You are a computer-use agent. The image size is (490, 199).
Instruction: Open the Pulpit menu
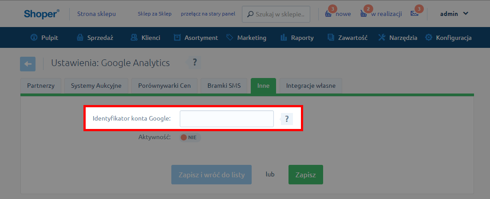pyautogui.click(x=44, y=38)
